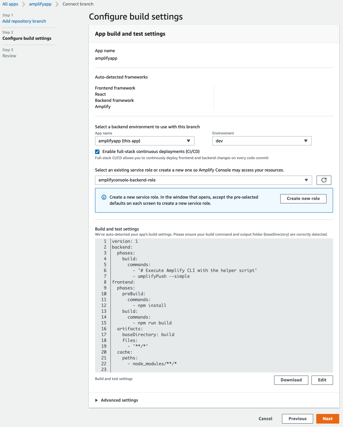Download the build settings file
Image resolution: width=343 pixels, height=427 pixels.
tap(291, 380)
